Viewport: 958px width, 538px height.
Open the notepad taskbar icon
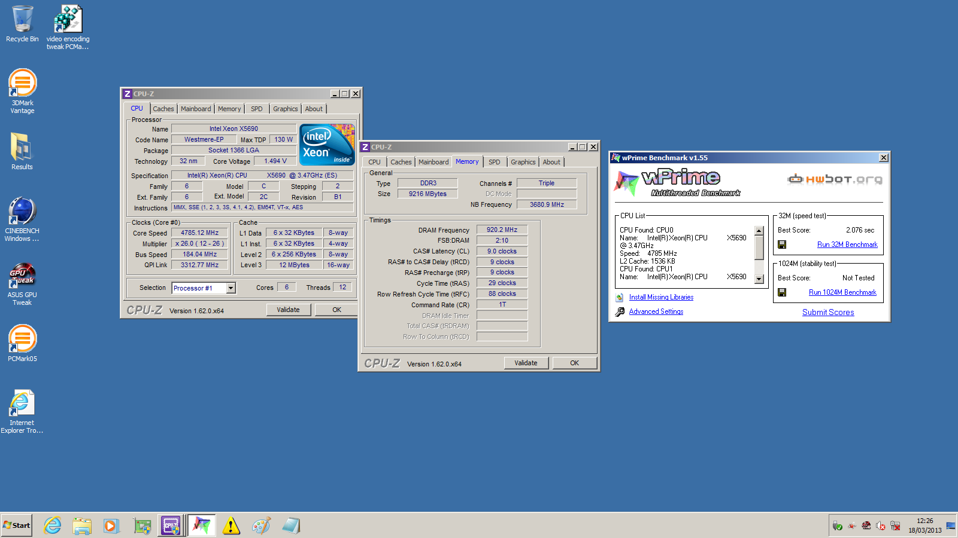click(x=291, y=525)
